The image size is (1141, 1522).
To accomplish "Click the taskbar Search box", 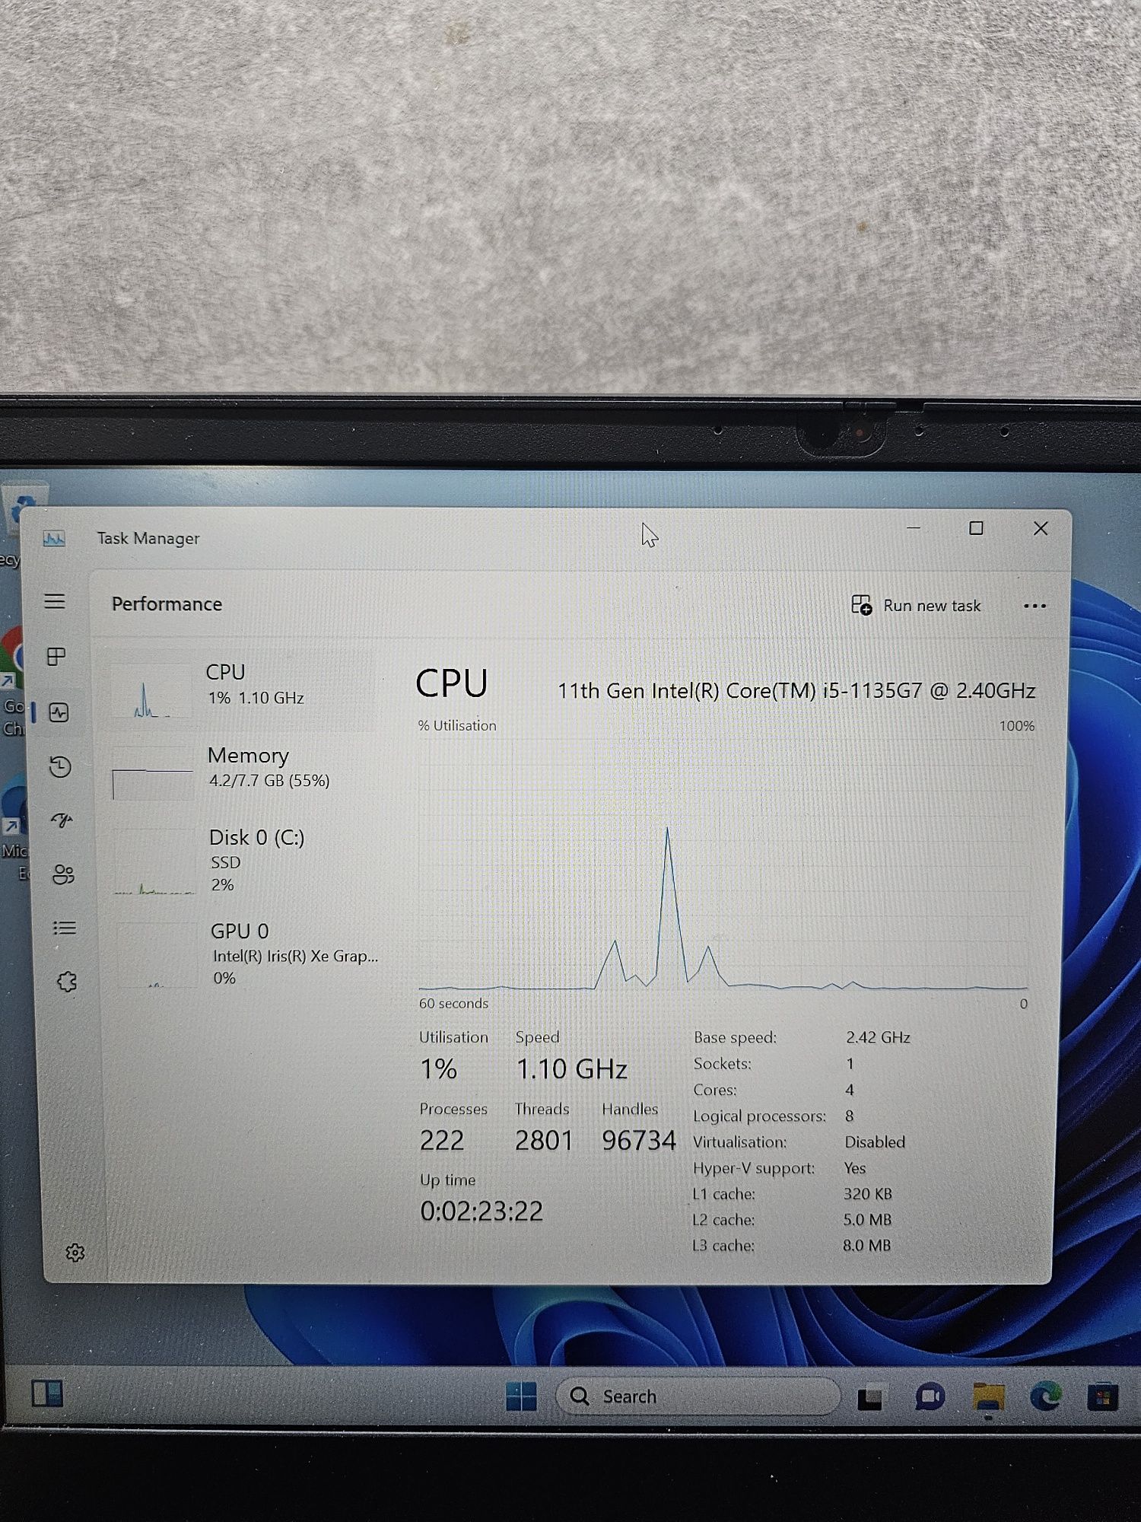I will pos(698,1396).
